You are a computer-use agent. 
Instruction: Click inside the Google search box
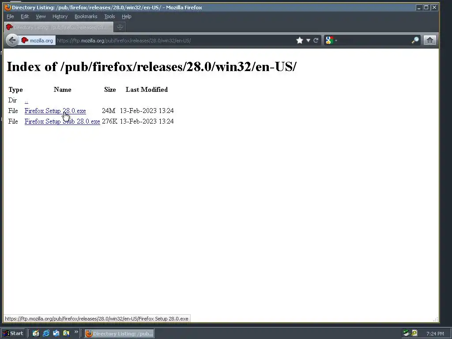point(374,41)
